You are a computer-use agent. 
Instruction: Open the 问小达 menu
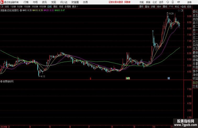coord(64,2)
